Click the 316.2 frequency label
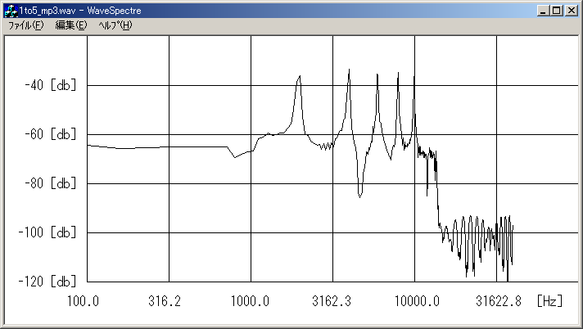This screenshot has height=329, width=583. pos(165,300)
